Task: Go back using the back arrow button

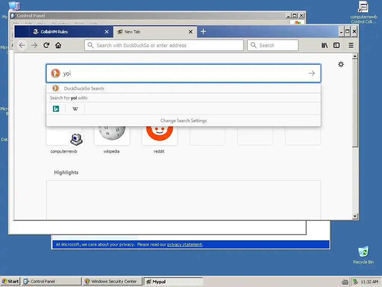Action: (22, 45)
